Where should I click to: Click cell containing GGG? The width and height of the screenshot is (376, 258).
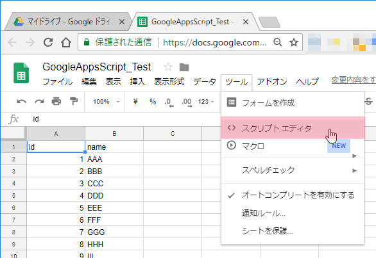[114, 232]
